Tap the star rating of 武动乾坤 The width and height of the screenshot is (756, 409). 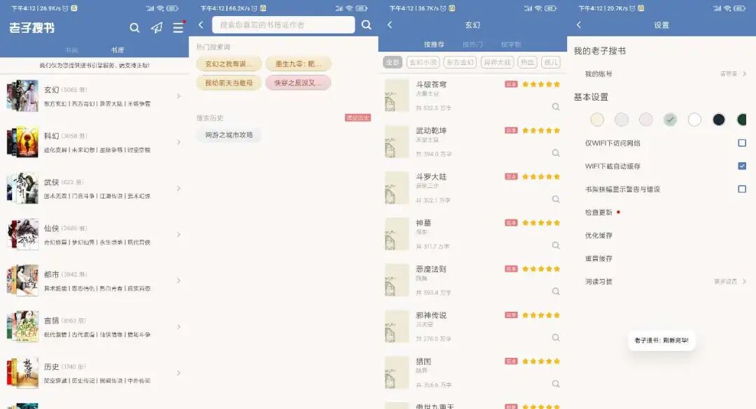(541, 131)
